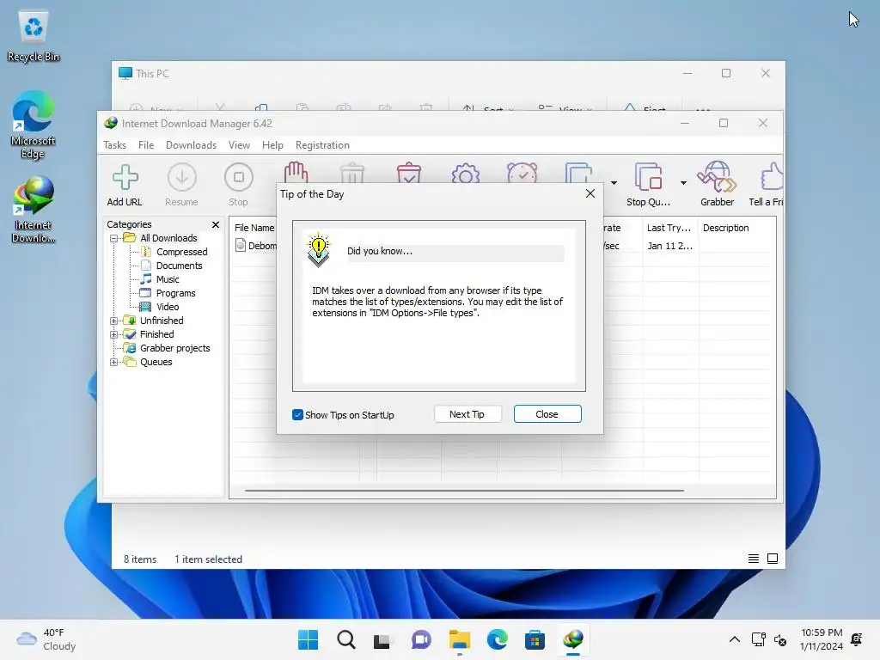Open the Recycle Bin desktop icon
The height and width of the screenshot is (660, 880).
34,37
